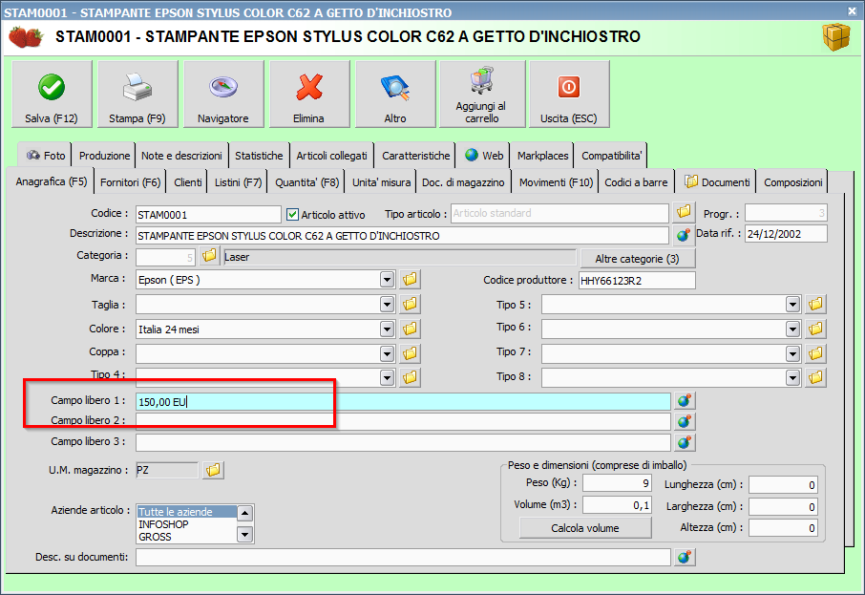Open the Codici a barre tab
The width and height of the screenshot is (865, 595).
tap(636, 182)
